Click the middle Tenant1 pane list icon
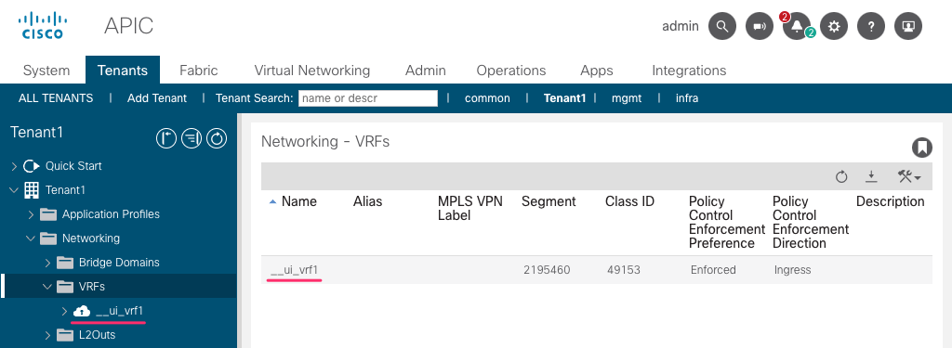Image resolution: width=952 pixels, height=348 pixels. pos(192,139)
